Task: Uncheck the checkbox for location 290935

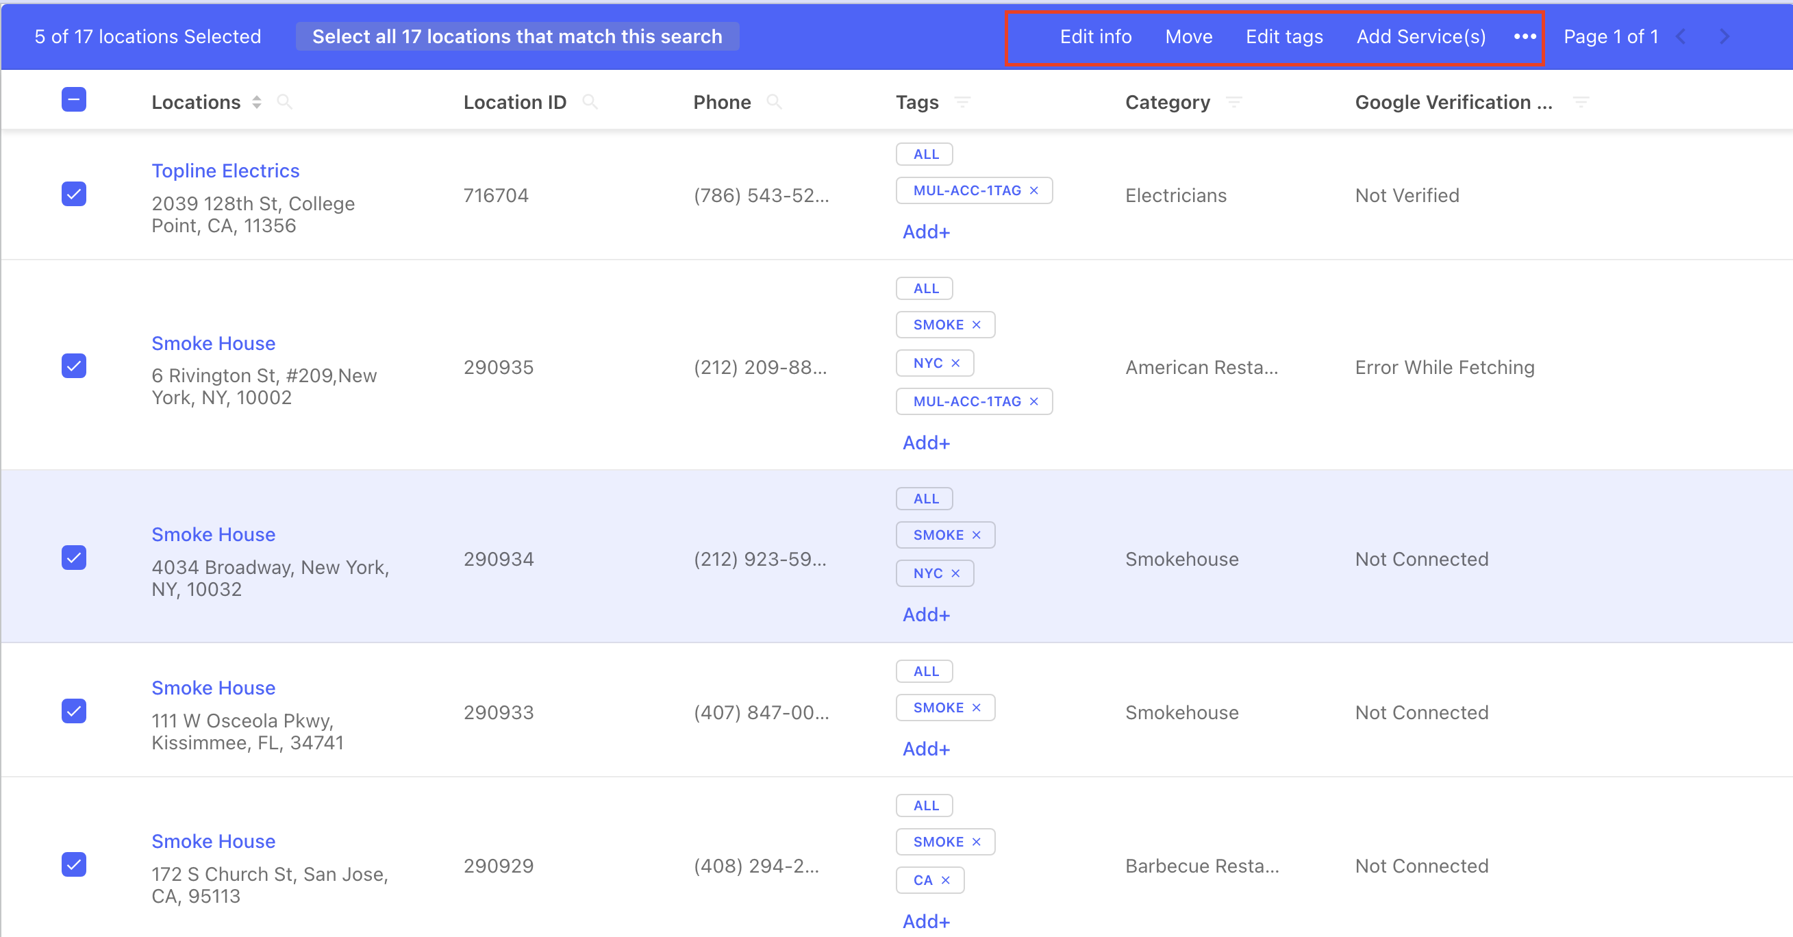Action: pos(74,366)
